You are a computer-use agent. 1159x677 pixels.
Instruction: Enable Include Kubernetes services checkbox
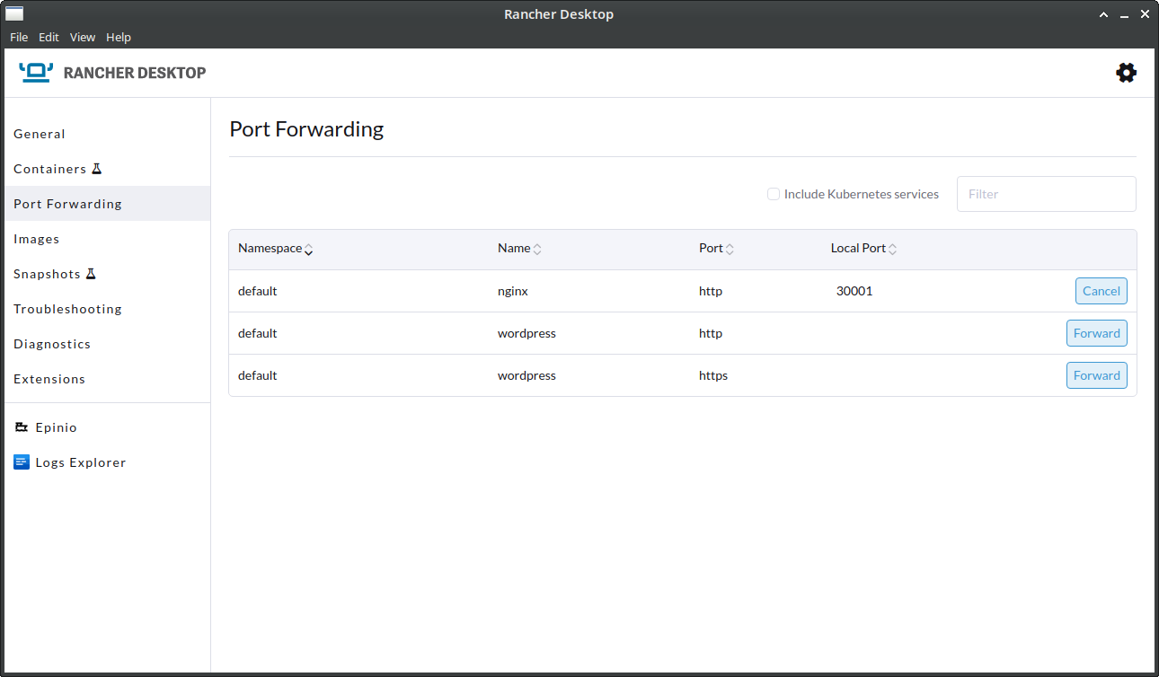(x=773, y=194)
